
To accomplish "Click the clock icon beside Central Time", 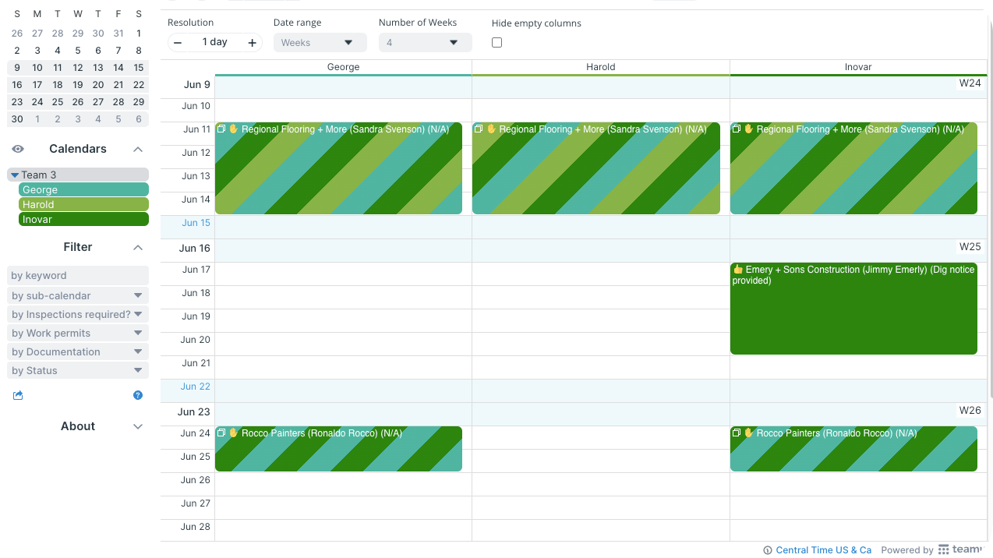I will click(x=768, y=550).
